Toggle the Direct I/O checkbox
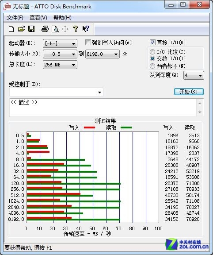Viewport: 213px width, 255px height. (x=152, y=42)
